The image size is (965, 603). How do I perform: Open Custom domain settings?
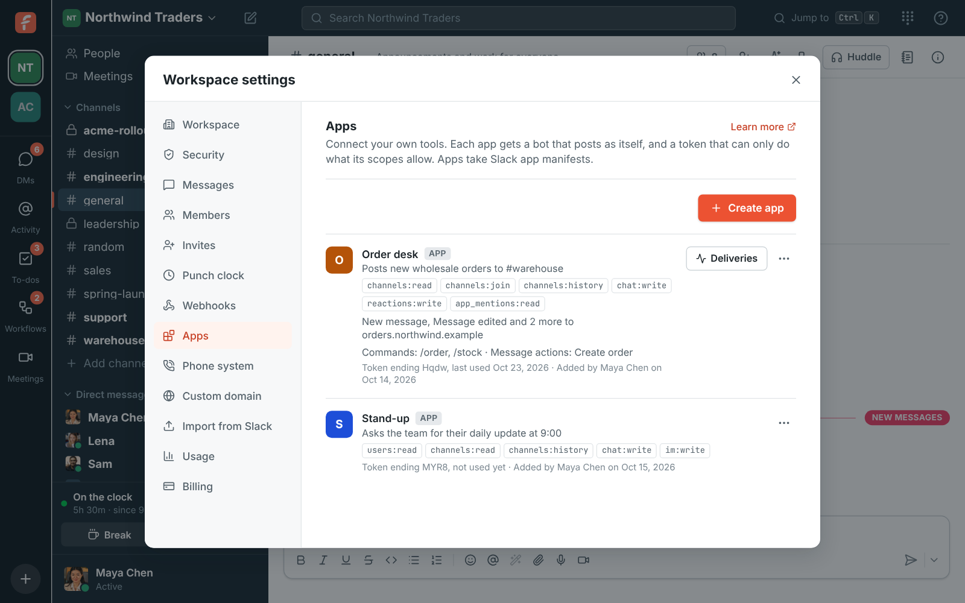click(223, 396)
